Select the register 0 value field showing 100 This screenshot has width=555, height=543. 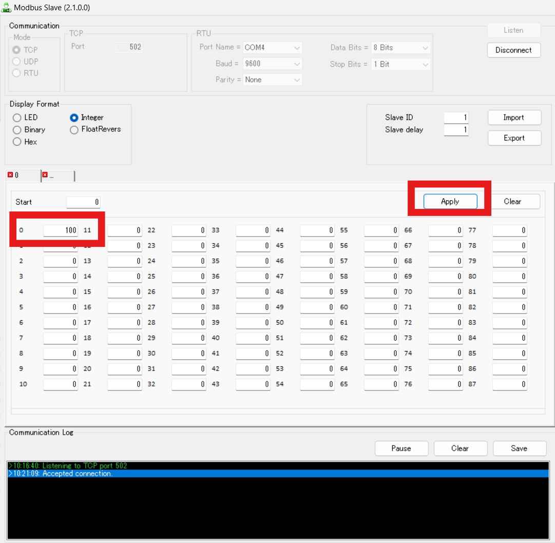click(x=60, y=230)
